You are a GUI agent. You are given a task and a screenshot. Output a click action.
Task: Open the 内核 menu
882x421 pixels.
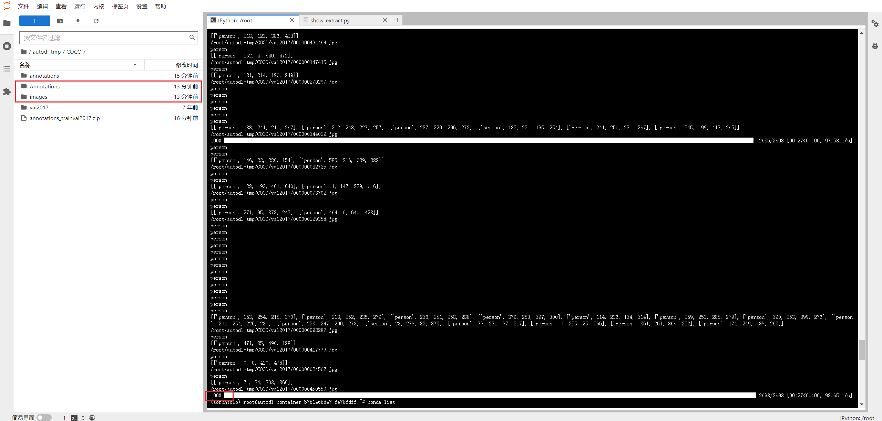(98, 6)
